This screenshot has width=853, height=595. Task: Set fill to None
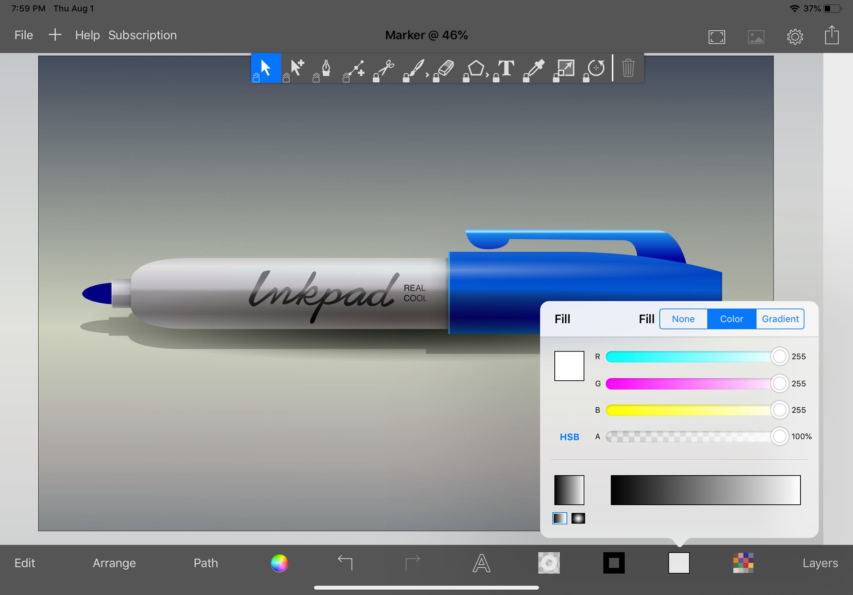[683, 319]
